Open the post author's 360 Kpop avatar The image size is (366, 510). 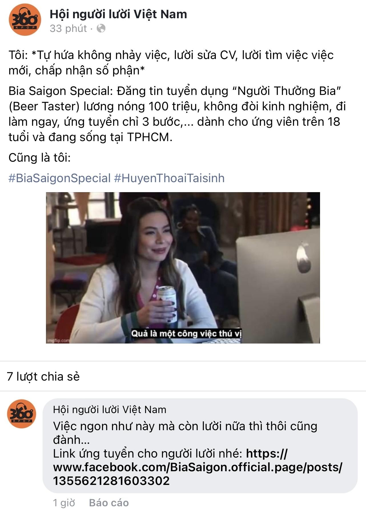(x=25, y=20)
